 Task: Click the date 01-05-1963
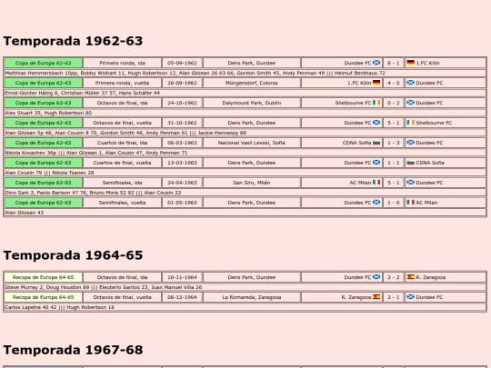[182, 203]
